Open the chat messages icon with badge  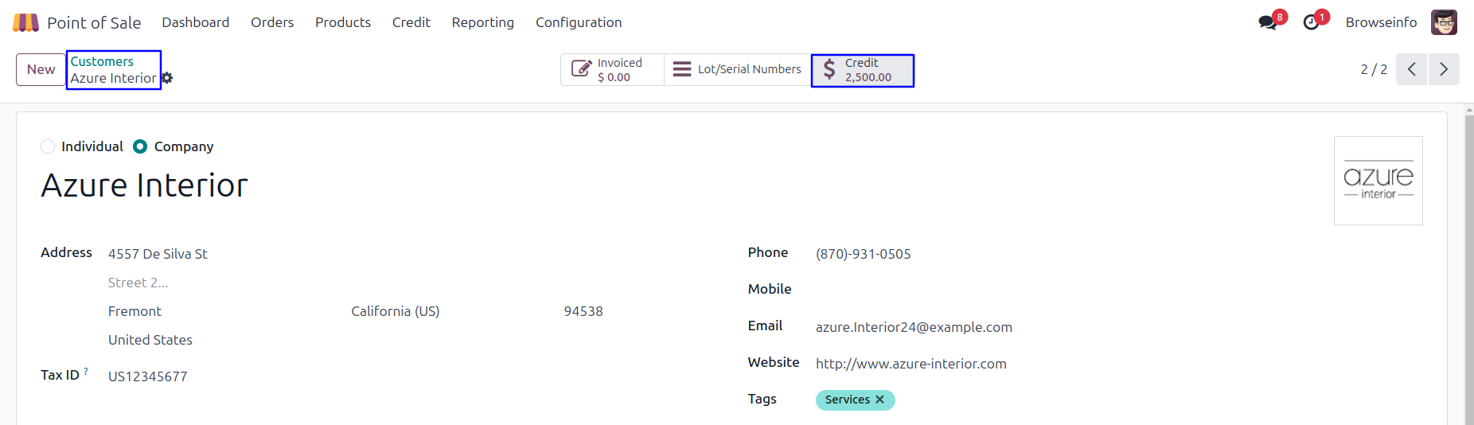point(1268,22)
